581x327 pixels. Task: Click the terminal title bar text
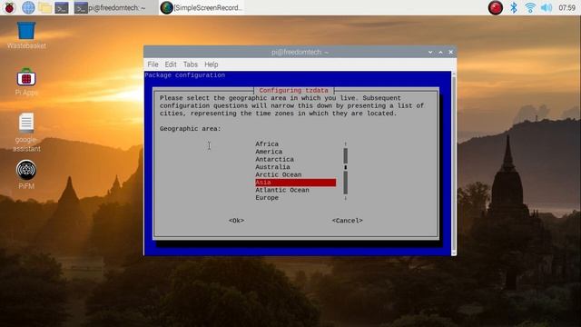click(x=300, y=53)
